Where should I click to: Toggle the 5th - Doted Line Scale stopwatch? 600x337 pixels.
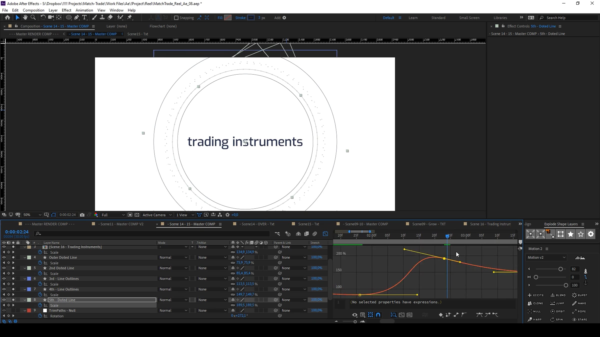pos(40,305)
